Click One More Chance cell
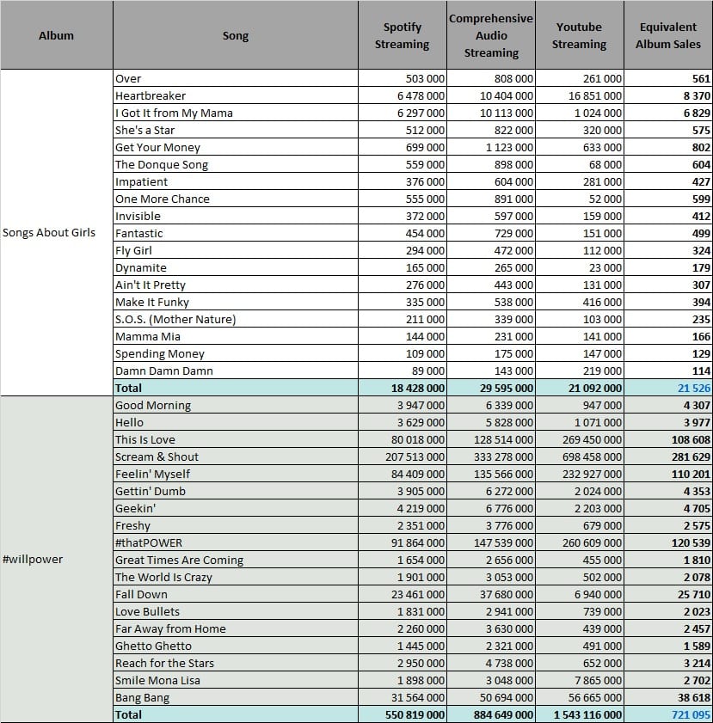 point(235,199)
